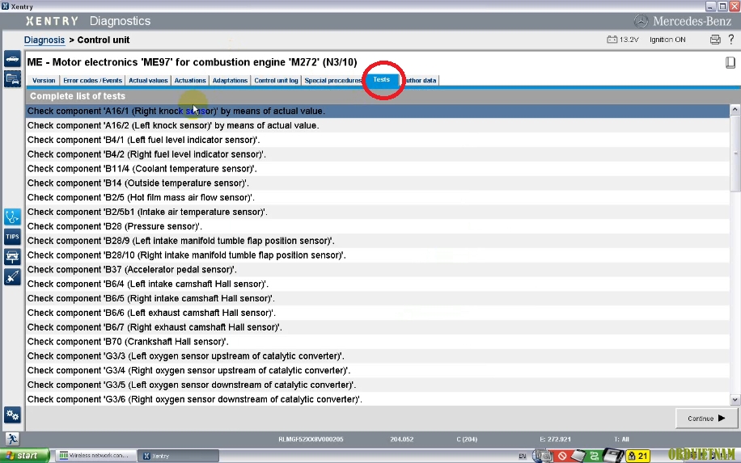Open help using the question mark icon
This screenshot has height=463, width=741.
coord(731,40)
